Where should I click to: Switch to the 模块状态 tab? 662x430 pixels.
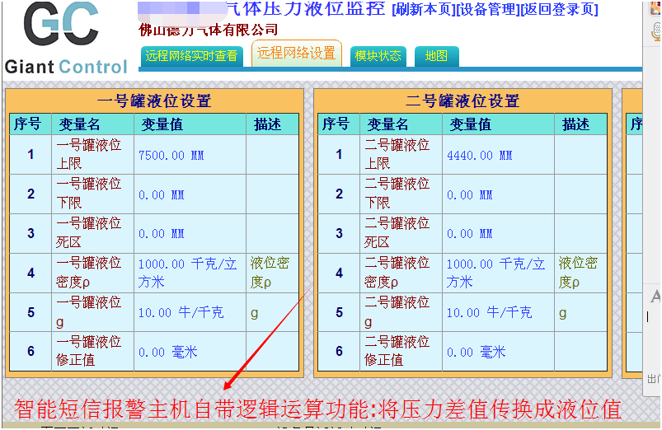[x=378, y=56]
